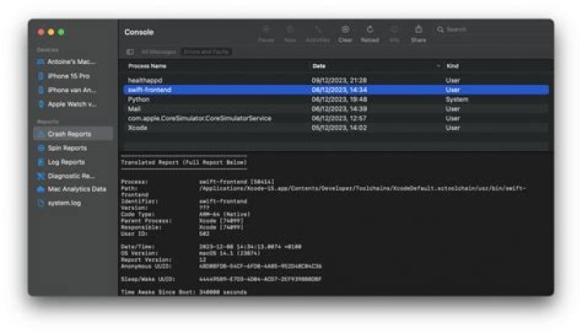Select the Mail crash report row
The height and width of the screenshot is (333, 582).
point(336,109)
